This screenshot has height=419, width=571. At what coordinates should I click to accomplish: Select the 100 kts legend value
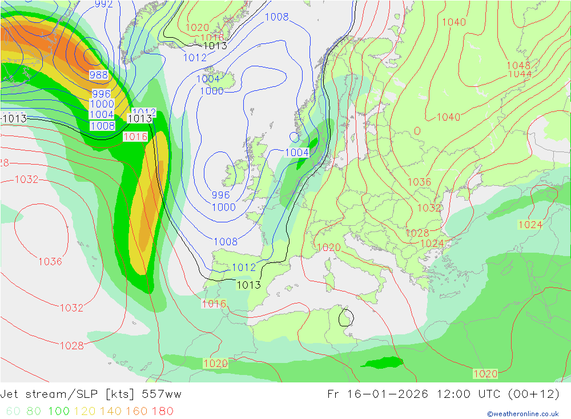(x=59, y=412)
